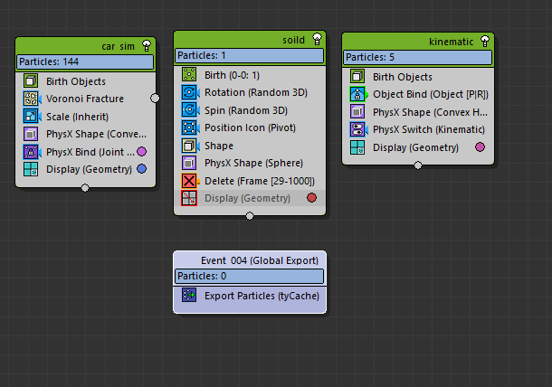
Task: Click the disabled Display (Geometry) icon in soild
Action: 189,198
